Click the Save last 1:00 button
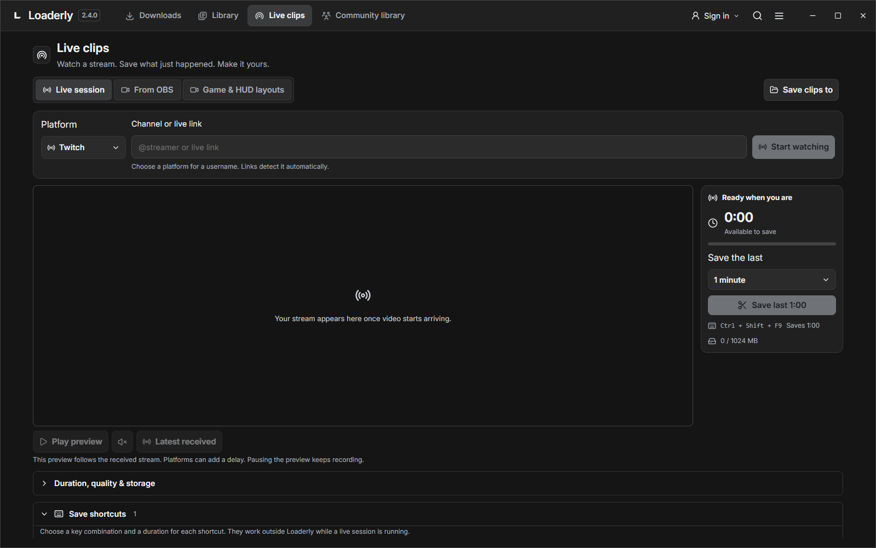Screen dimensions: 876x548 pos(771,305)
